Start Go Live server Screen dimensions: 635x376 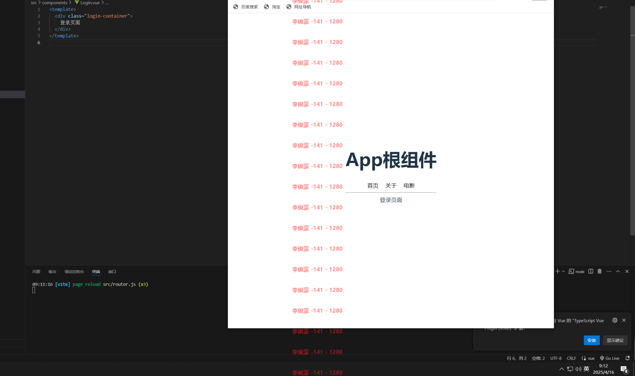tap(610, 358)
